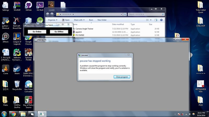Toggle the Explorer preview pane icon

(x=156, y=20)
